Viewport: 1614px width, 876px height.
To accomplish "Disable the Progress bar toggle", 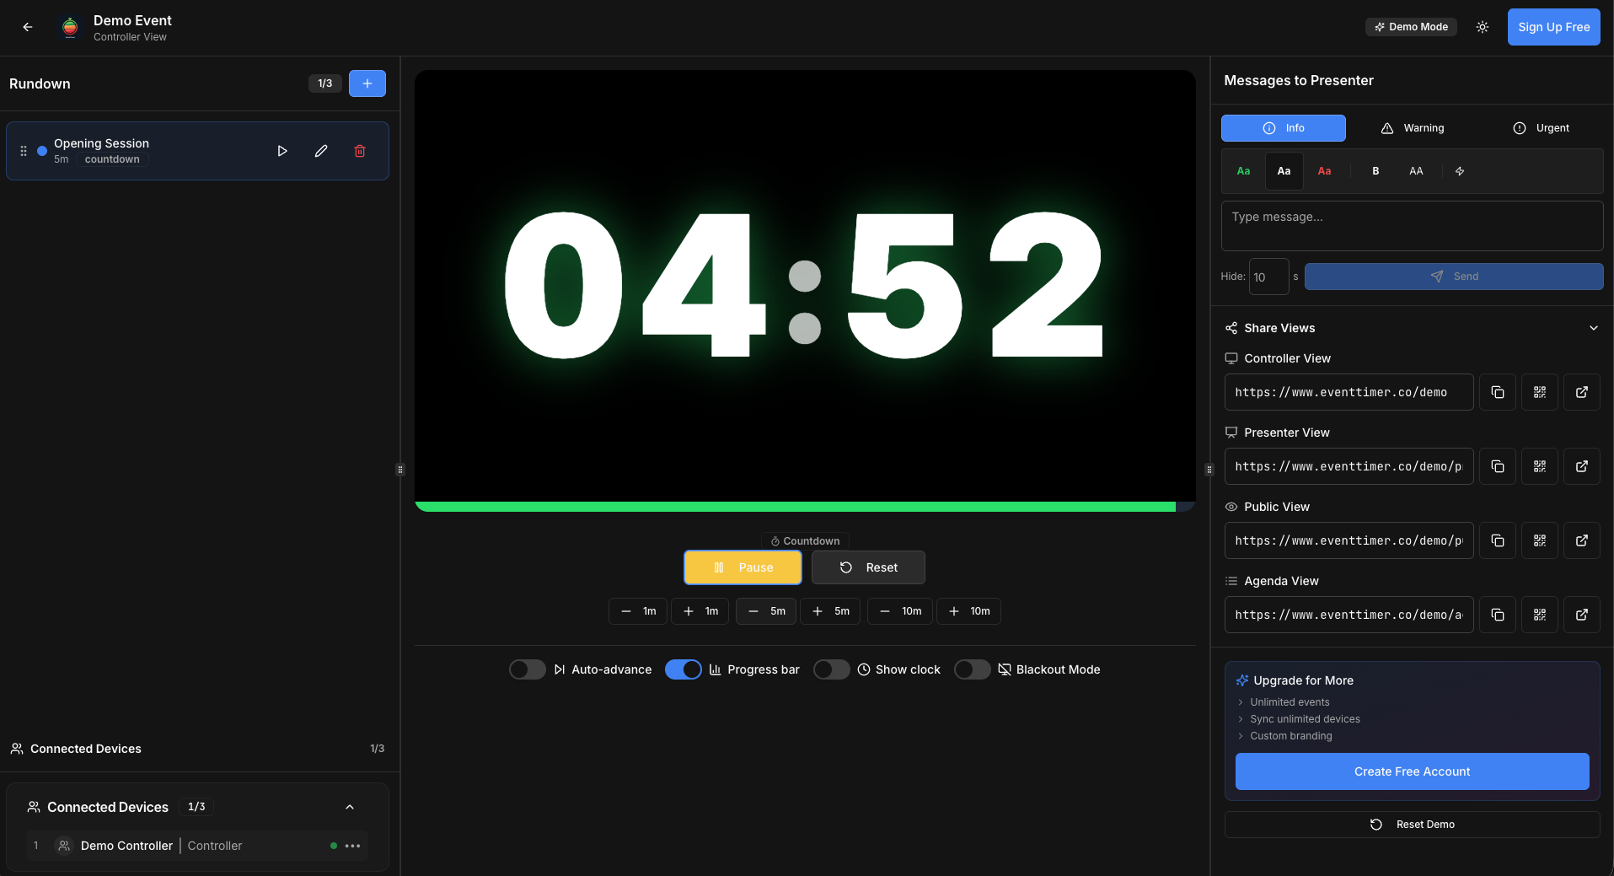I will (683, 669).
